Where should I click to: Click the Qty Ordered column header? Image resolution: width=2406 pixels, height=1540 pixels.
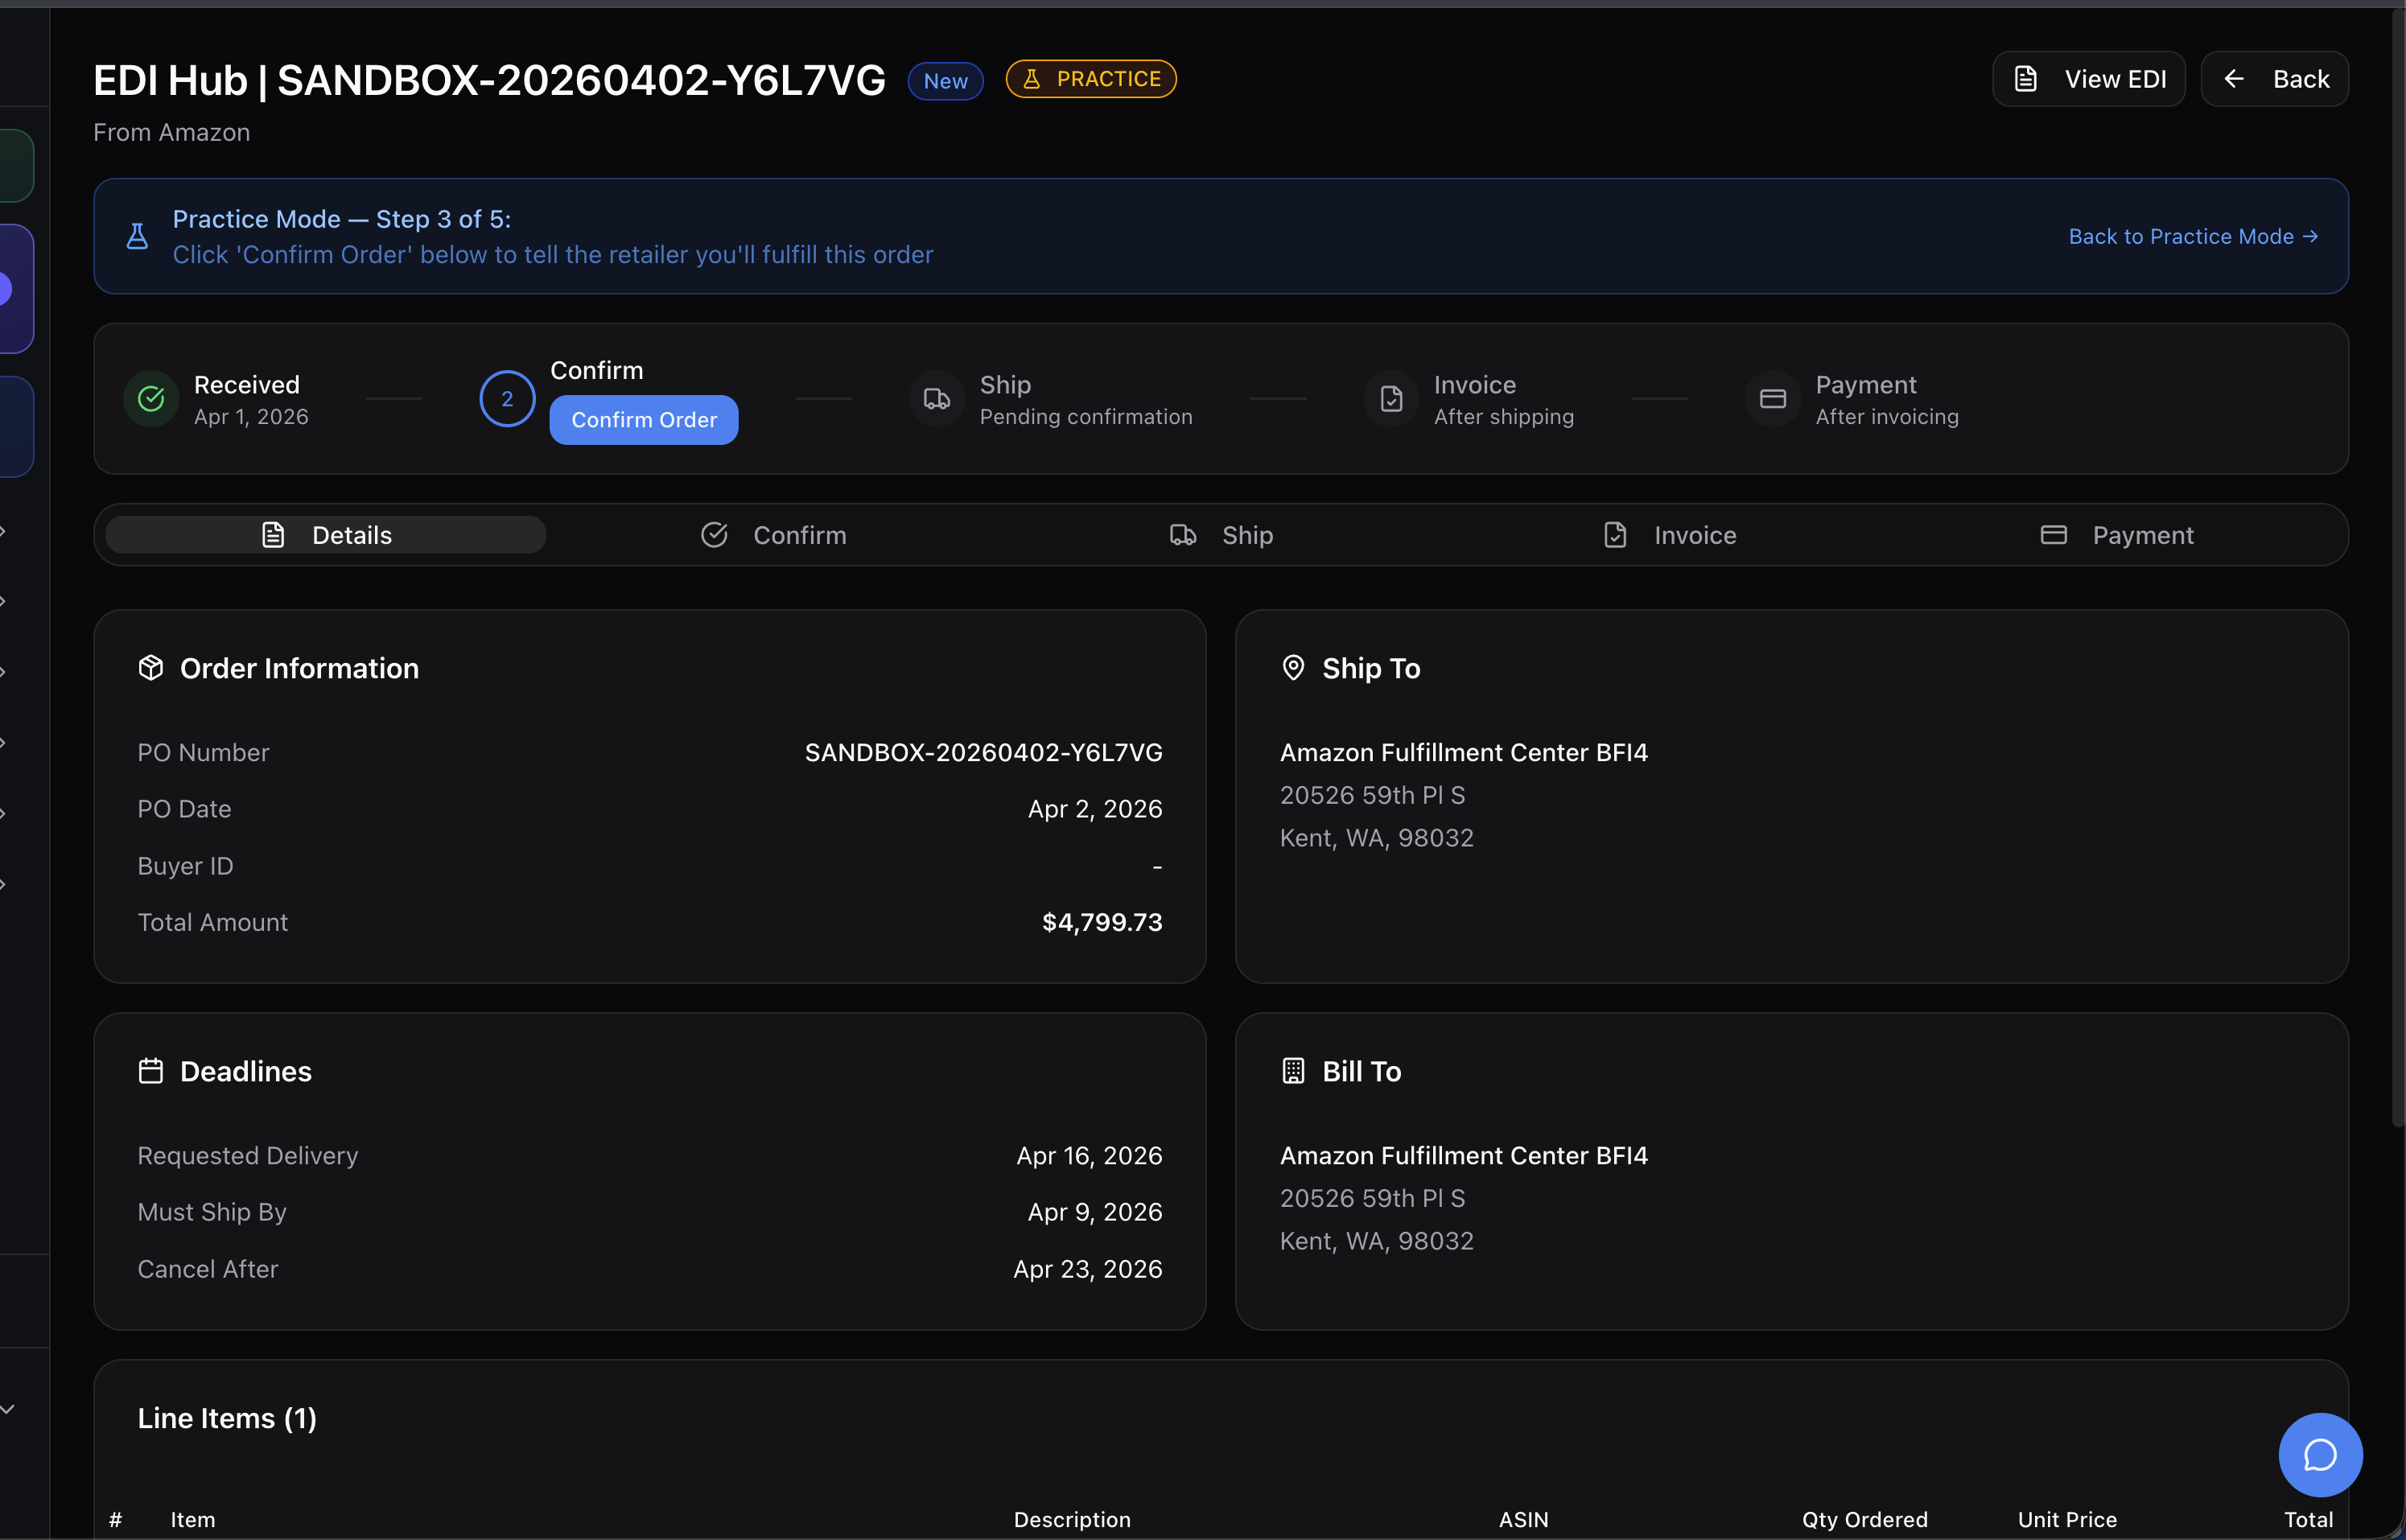click(x=1865, y=1520)
